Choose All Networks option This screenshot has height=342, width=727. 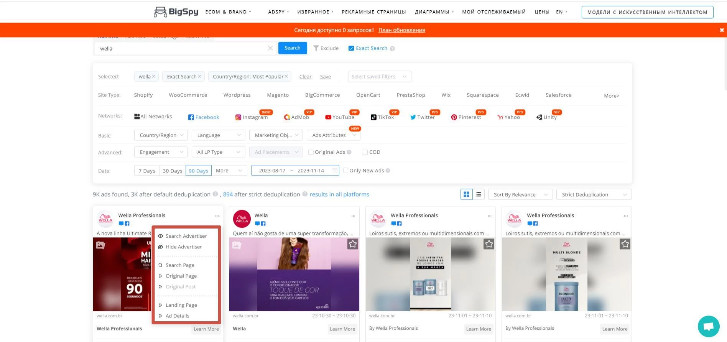153,116
